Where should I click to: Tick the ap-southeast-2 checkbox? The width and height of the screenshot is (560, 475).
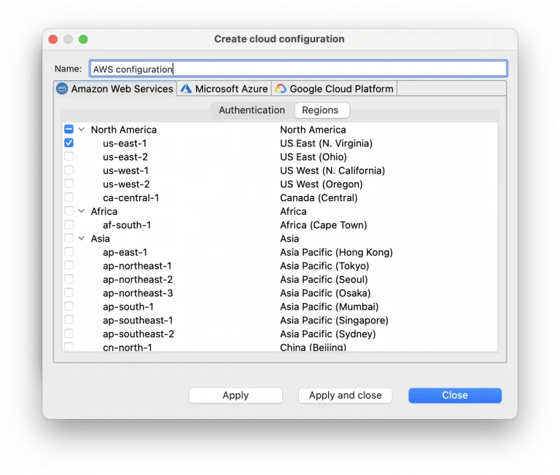click(69, 333)
